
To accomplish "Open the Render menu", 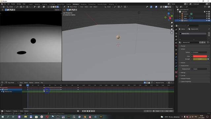I will 13,4.
